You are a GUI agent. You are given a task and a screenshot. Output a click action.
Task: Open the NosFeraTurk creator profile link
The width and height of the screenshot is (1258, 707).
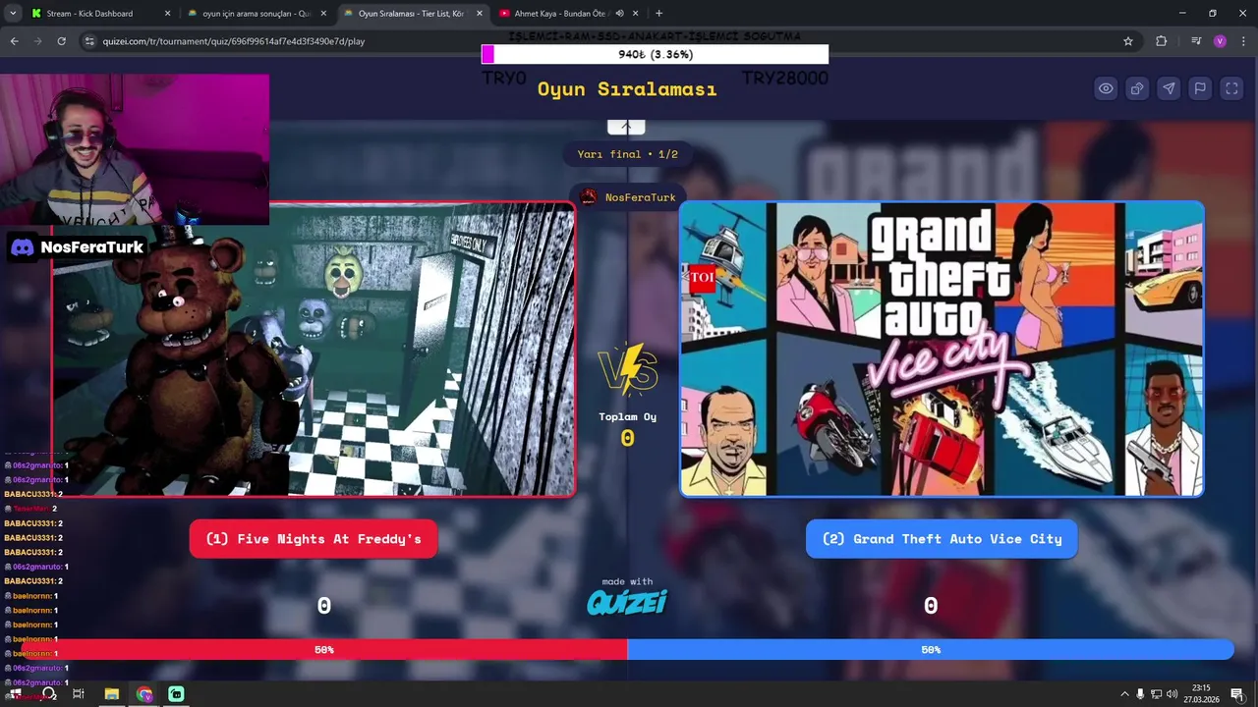point(628,197)
